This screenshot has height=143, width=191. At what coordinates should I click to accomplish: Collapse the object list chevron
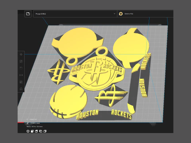coord(27,119)
